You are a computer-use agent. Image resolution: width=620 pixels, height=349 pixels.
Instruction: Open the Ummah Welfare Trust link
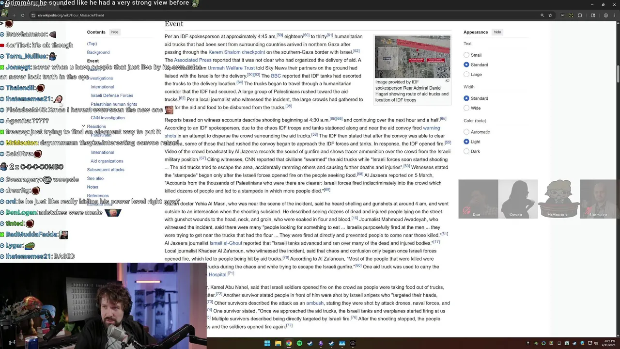231,68
